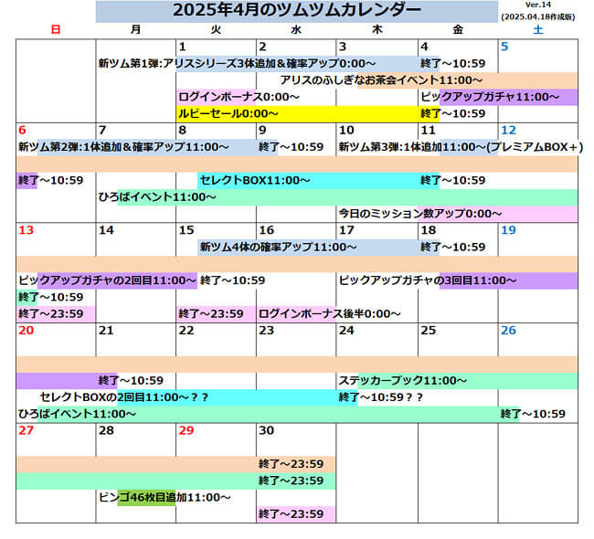The image size is (594, 539).
Task: Click the ビンゴ46枚目追加11:00～ event
Action: tap(164, 498)
